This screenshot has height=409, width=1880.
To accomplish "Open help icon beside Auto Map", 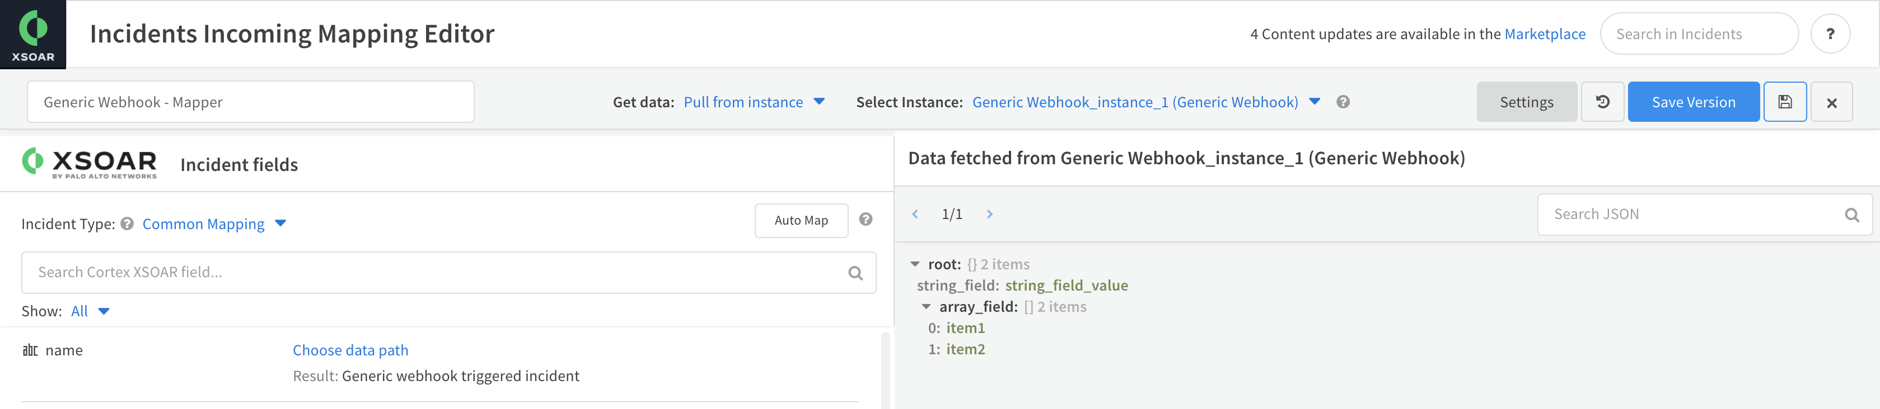I will 866,219.
